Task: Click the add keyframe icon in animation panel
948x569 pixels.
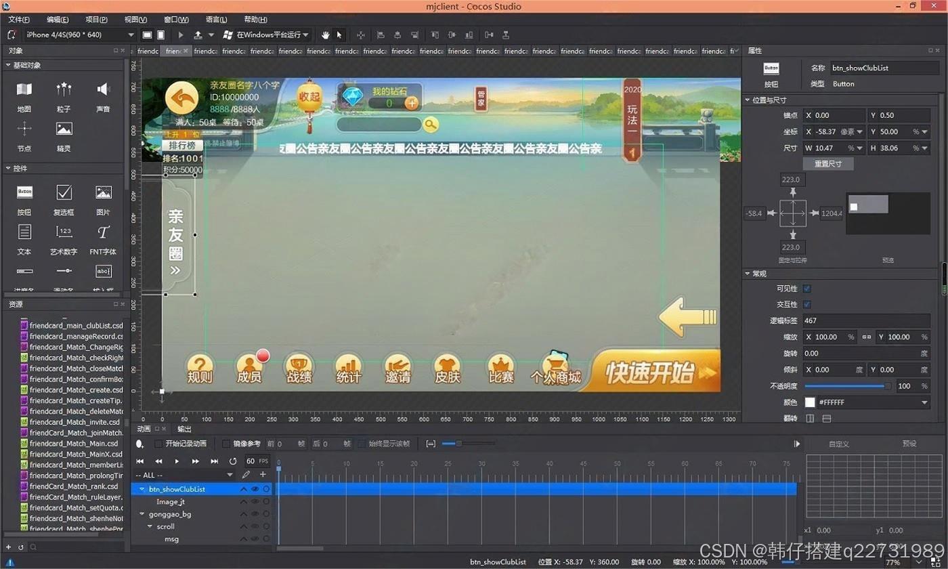Action: 140,444
